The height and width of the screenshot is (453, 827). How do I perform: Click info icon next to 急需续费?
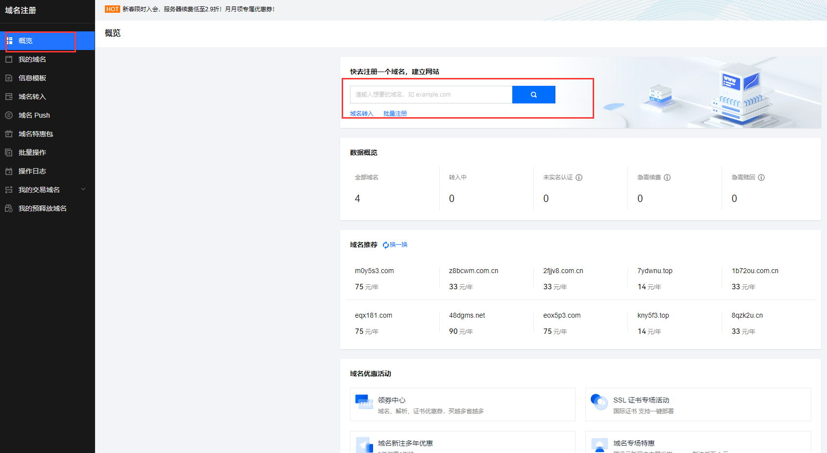tap(667, 177)
